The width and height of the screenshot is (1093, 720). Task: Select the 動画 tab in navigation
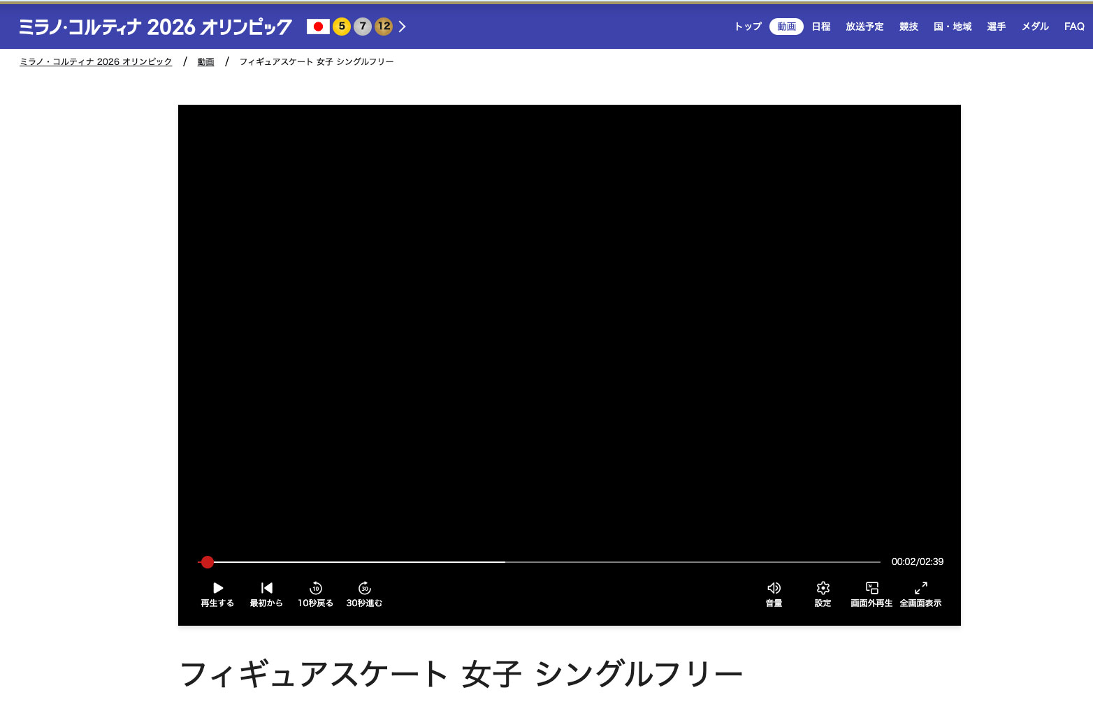(786, 27)
